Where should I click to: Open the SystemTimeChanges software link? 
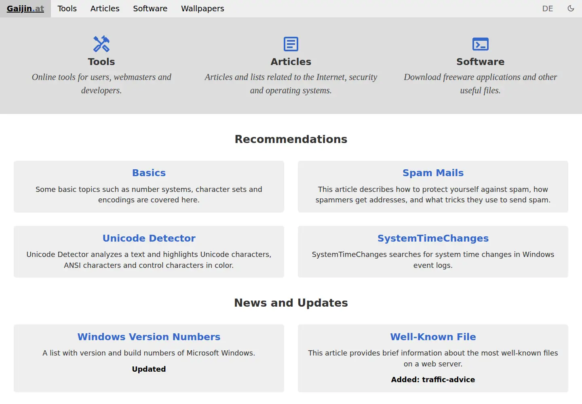[433, 238]
